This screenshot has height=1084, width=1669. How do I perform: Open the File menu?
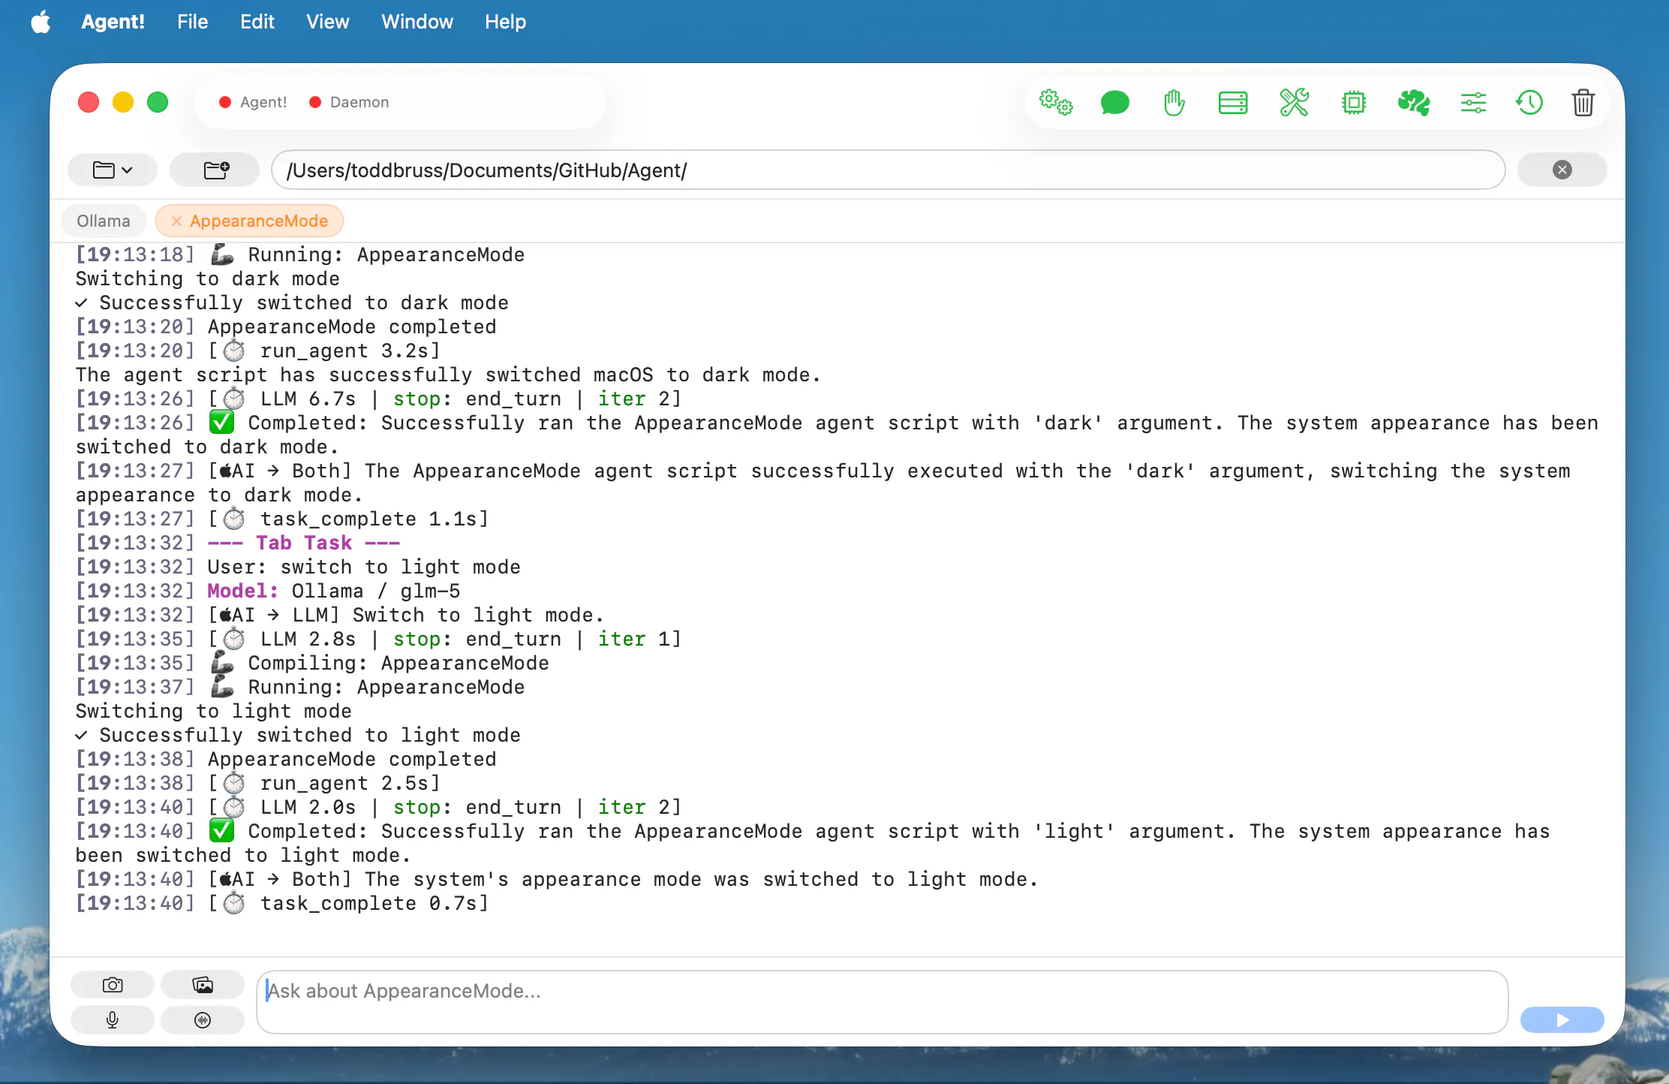[x=193, y=22]
